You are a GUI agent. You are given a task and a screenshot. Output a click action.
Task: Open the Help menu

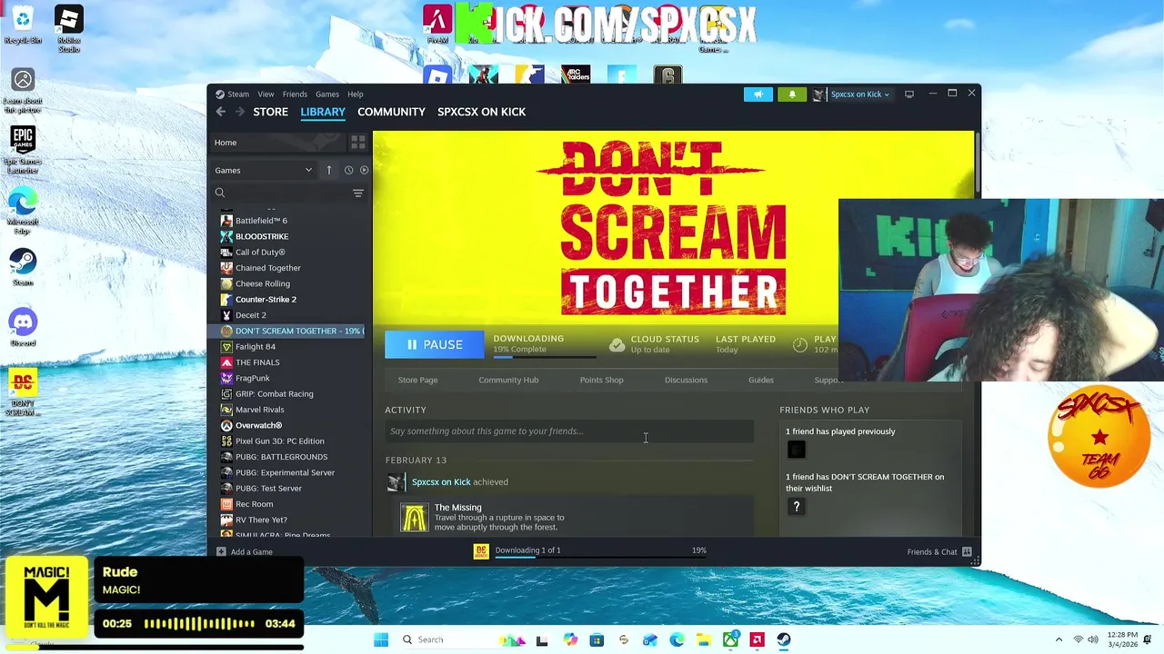pos(356,94)
